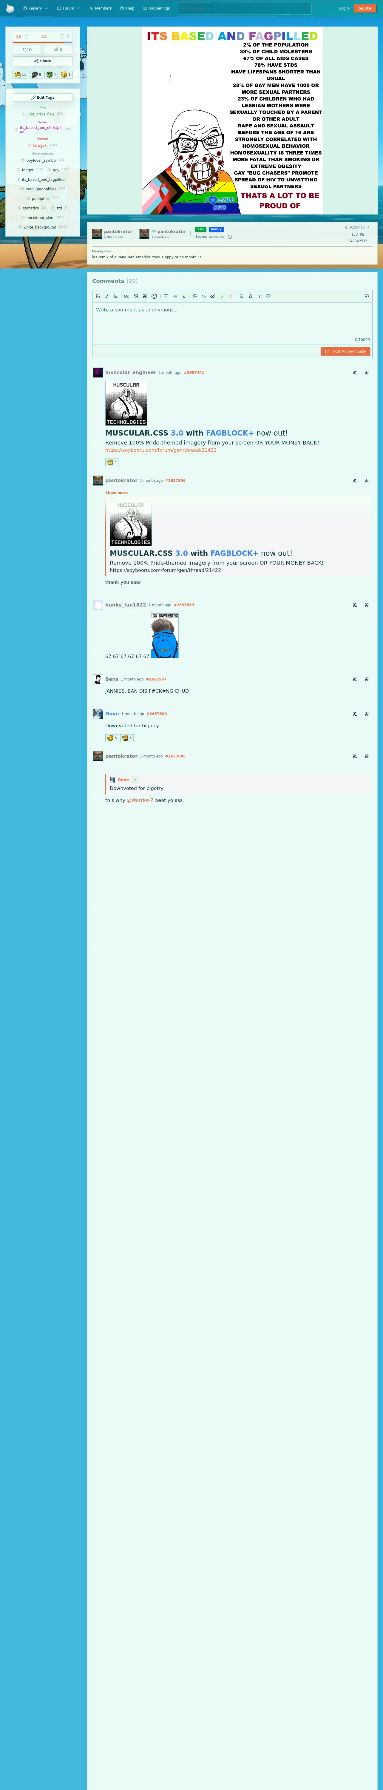The width and height of the screenshot is (383, 1790).
Task: Open the Help menu item
Action: 127,8
